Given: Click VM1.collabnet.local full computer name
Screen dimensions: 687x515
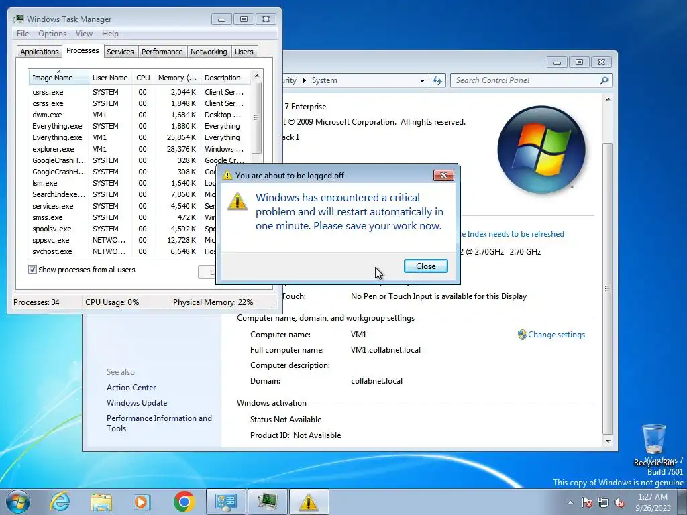Looking at the screenshot, I should tap(386, 350).
